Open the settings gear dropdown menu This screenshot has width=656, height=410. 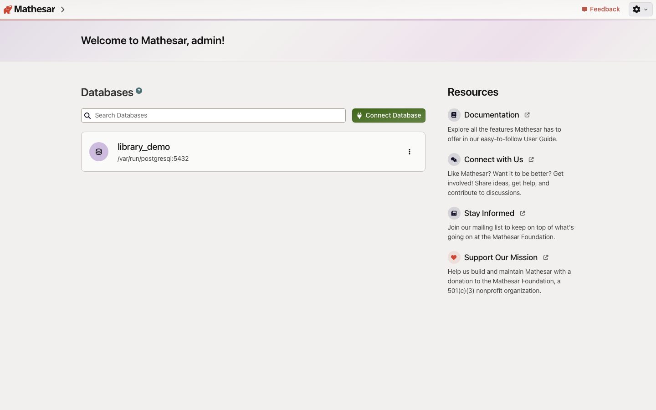[641, 9]
